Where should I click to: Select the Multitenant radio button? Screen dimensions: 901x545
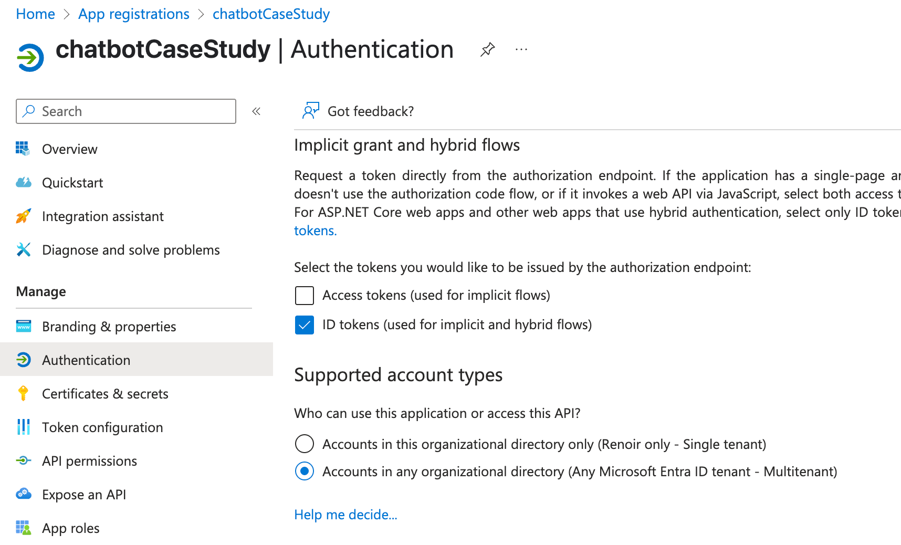pyautogui.click(x=304, y=471)
